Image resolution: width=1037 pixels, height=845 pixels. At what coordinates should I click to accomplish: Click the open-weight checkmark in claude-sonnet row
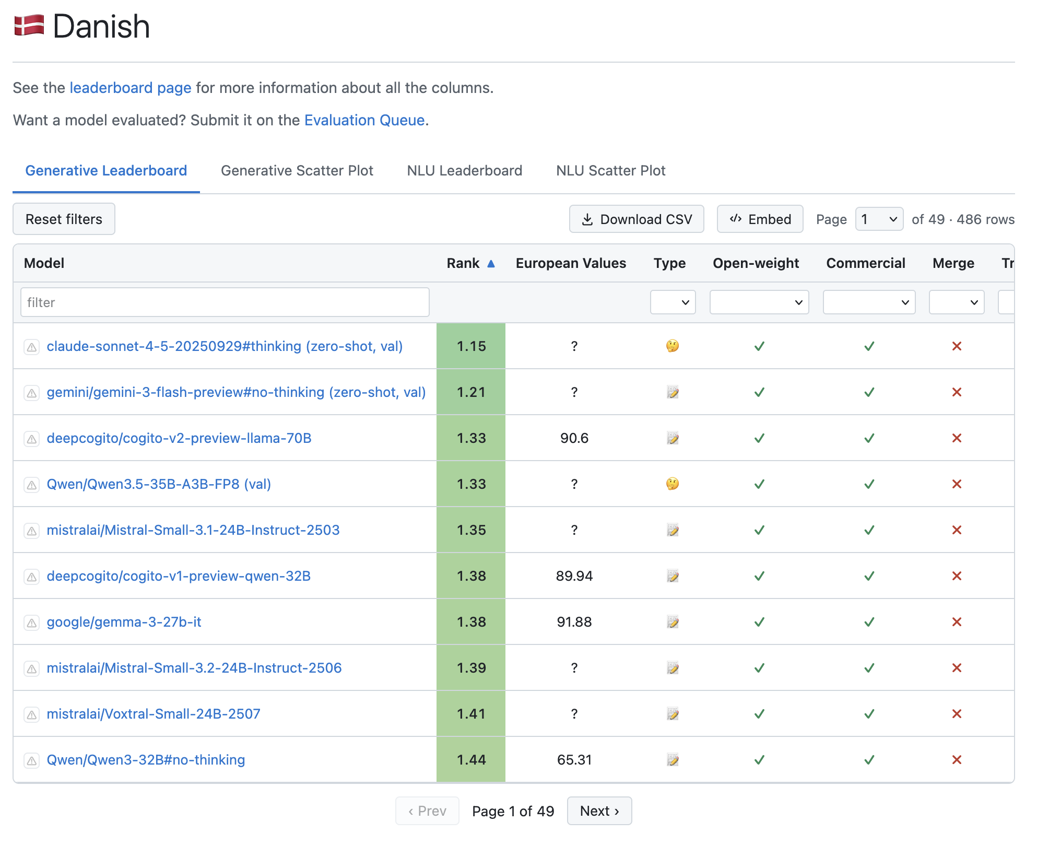[759, 346]
